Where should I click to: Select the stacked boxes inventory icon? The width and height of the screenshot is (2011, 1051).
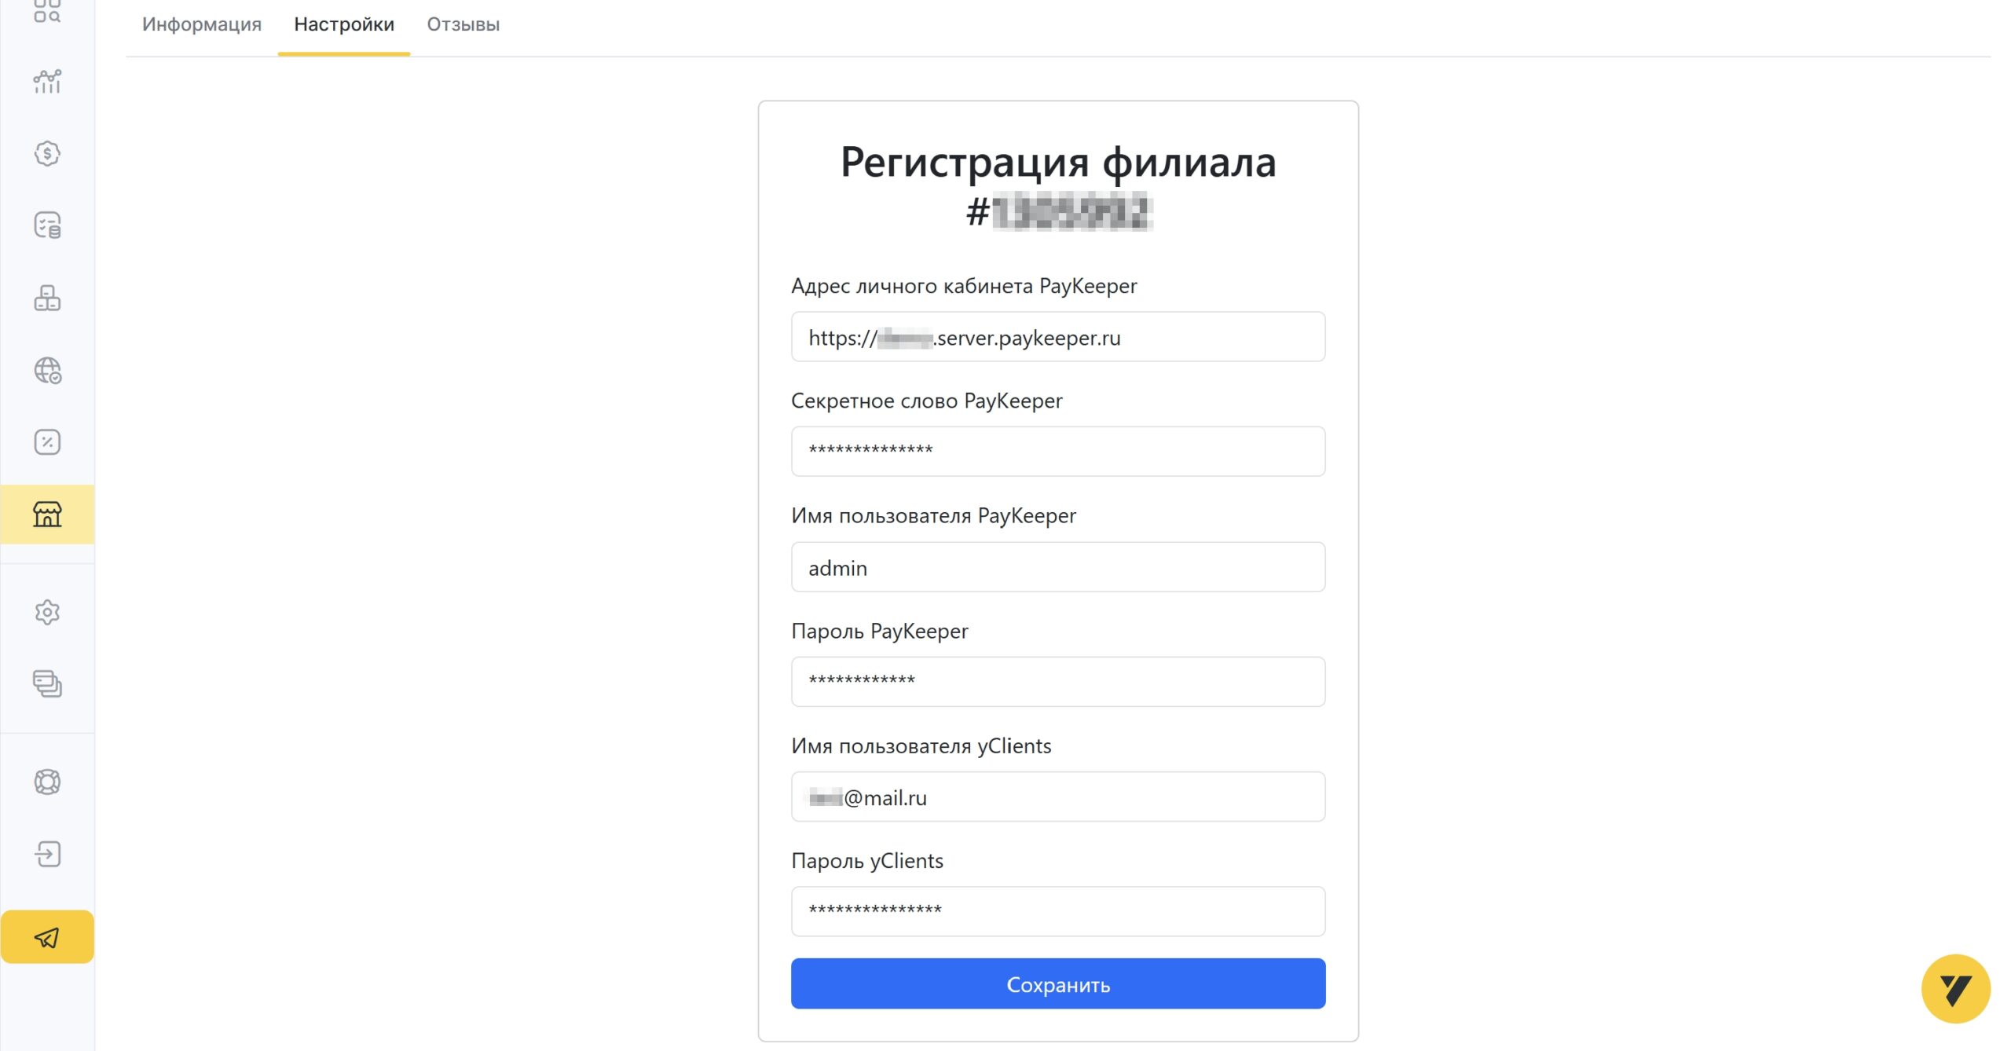(x=47, y=298)
